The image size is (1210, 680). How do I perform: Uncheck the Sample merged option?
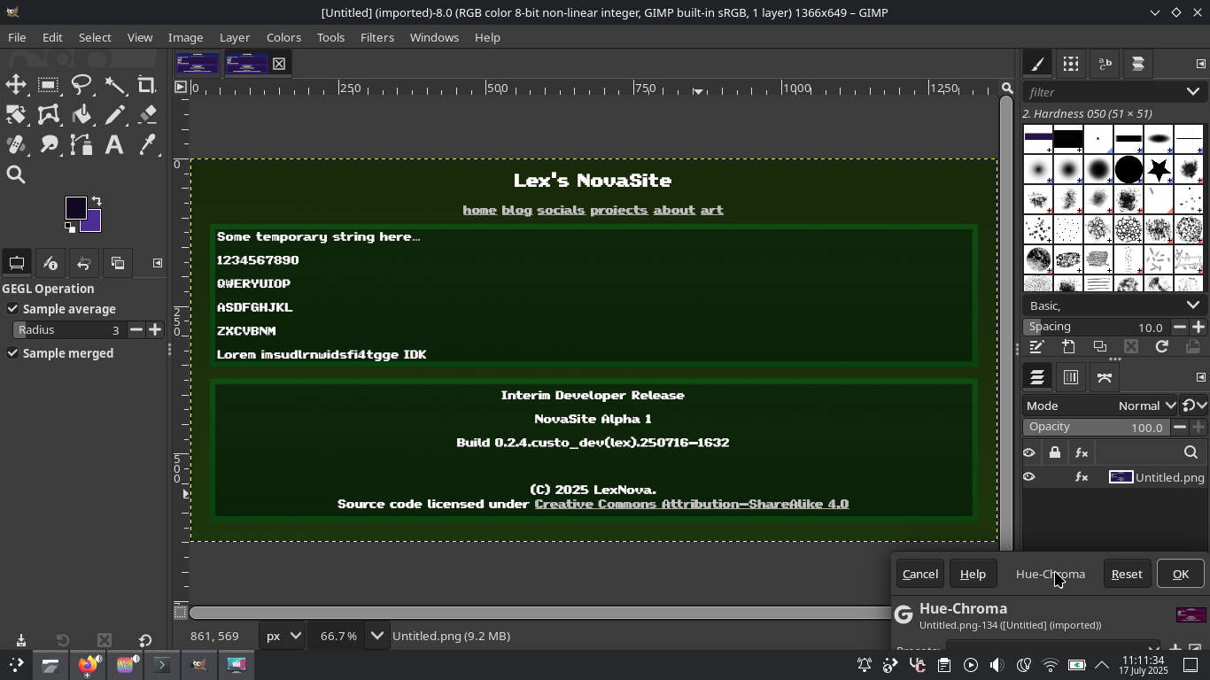click(x=12, y=353)
